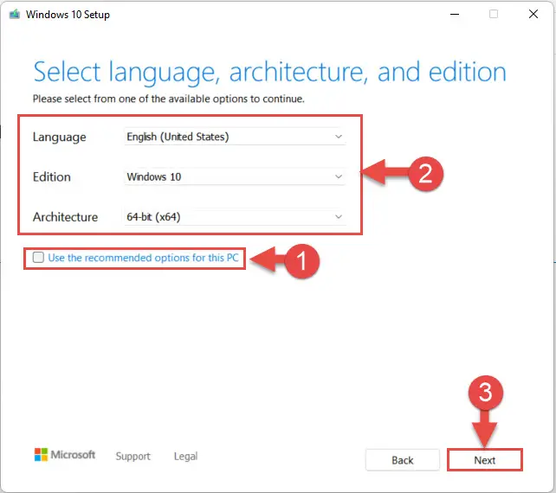
Task: Click the Windows 10 Setup title text
Action: tap(68, 15)
